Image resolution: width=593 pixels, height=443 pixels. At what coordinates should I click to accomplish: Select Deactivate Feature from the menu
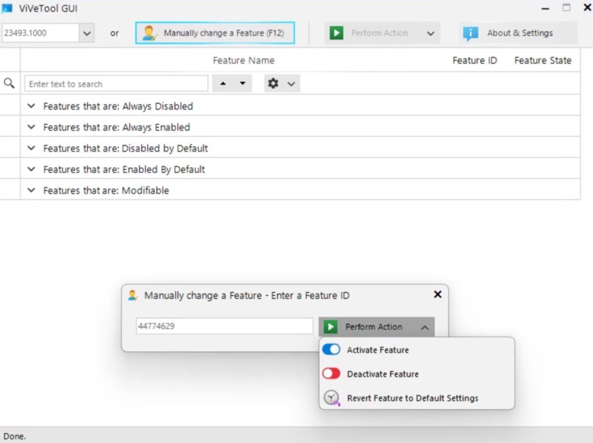417,374
